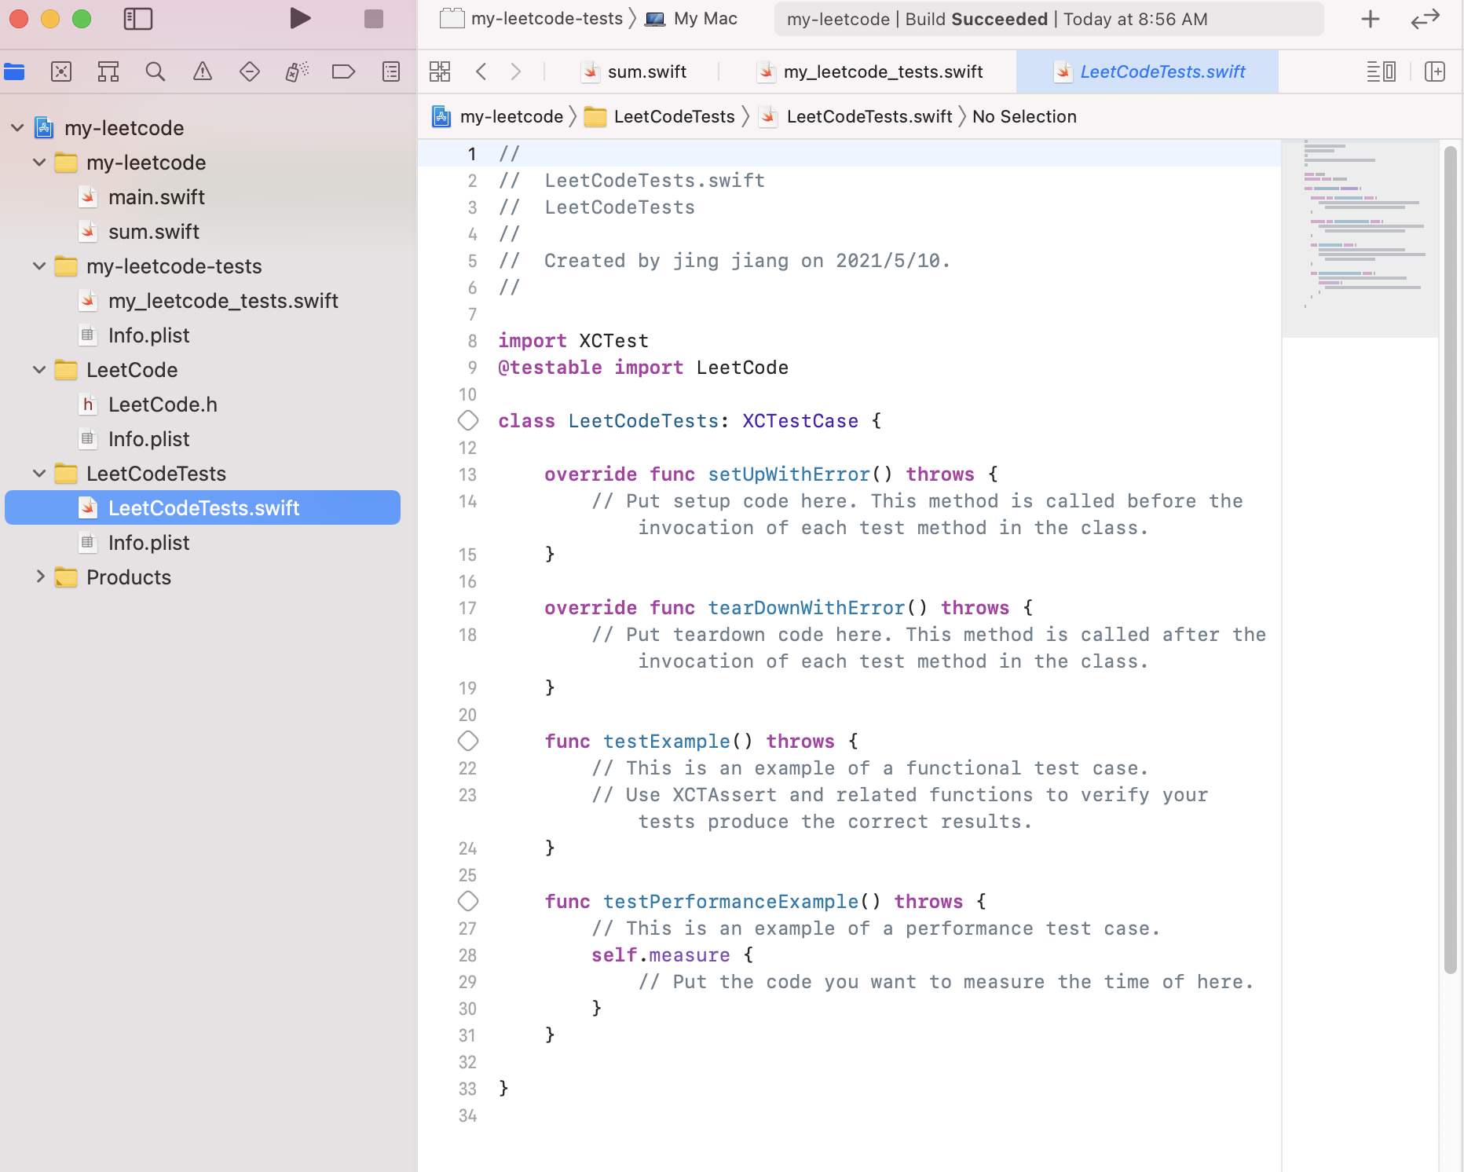Click the Build Succeeded activity status
The width and height of the screenshot is (1464, 1172).
[1049, 19]
